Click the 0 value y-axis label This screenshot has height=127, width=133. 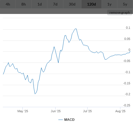coord(129,50)
